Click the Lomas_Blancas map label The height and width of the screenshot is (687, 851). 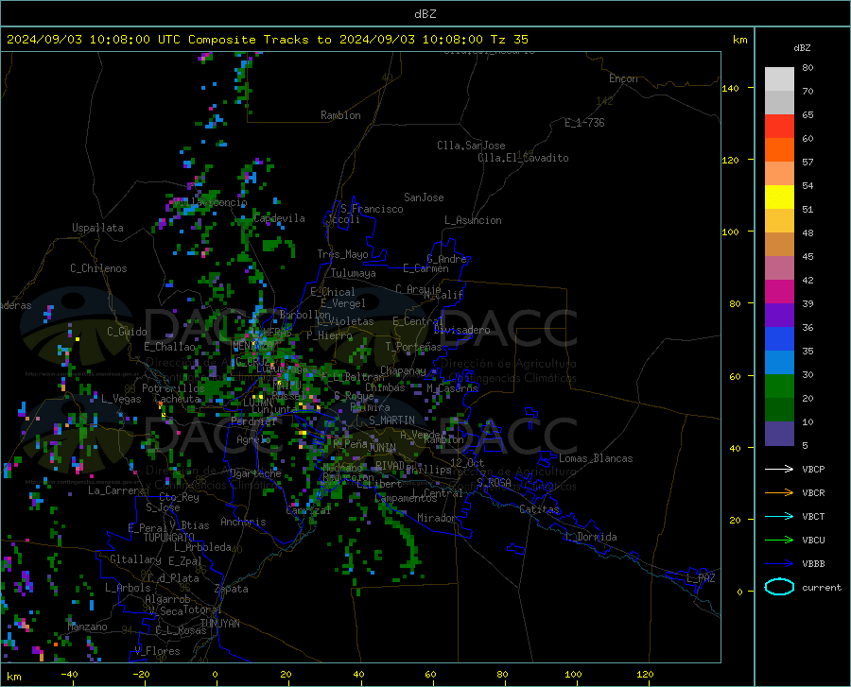pos(596,458)
